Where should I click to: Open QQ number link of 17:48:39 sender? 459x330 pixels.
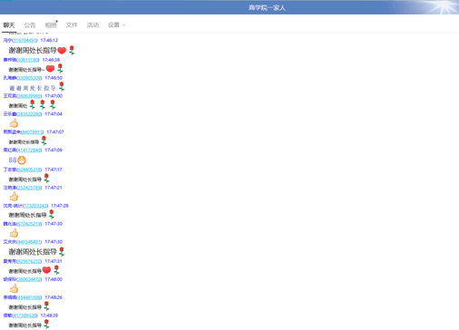tap(24, 315)
